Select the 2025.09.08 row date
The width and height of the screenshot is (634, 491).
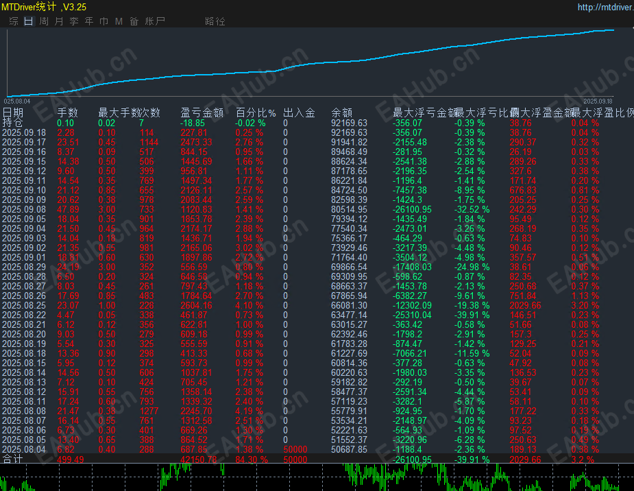click(x=24, y=210)
